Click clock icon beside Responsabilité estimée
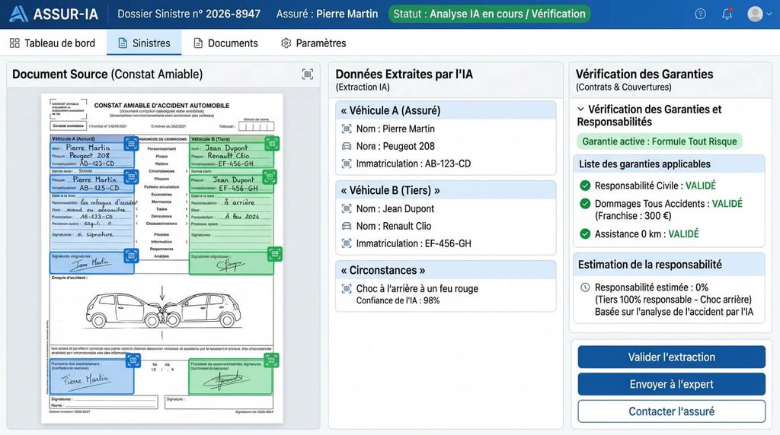This screenshot has width=780, height=435. pyautogui.click(x=585, y=287)
